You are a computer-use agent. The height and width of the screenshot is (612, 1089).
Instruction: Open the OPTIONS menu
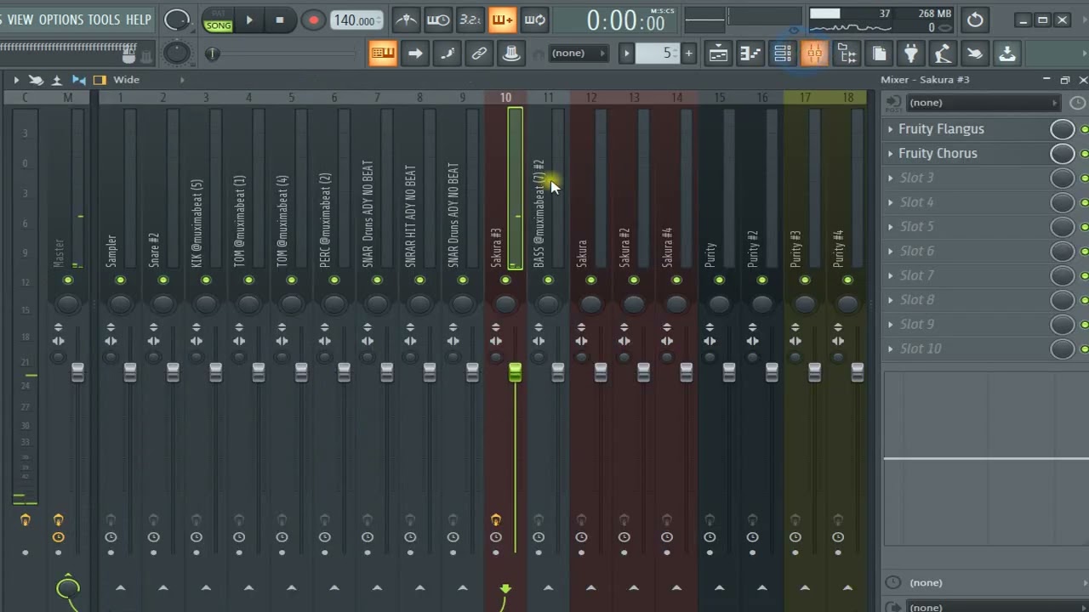pyautogui.click(x=61, y=20)
